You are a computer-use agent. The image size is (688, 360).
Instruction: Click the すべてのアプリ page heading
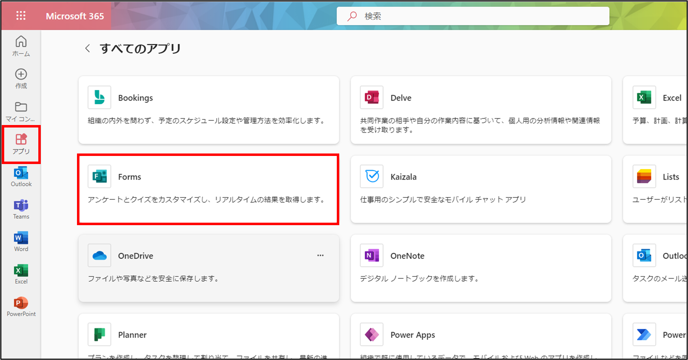pyautogui.click(x=140, y=48)
